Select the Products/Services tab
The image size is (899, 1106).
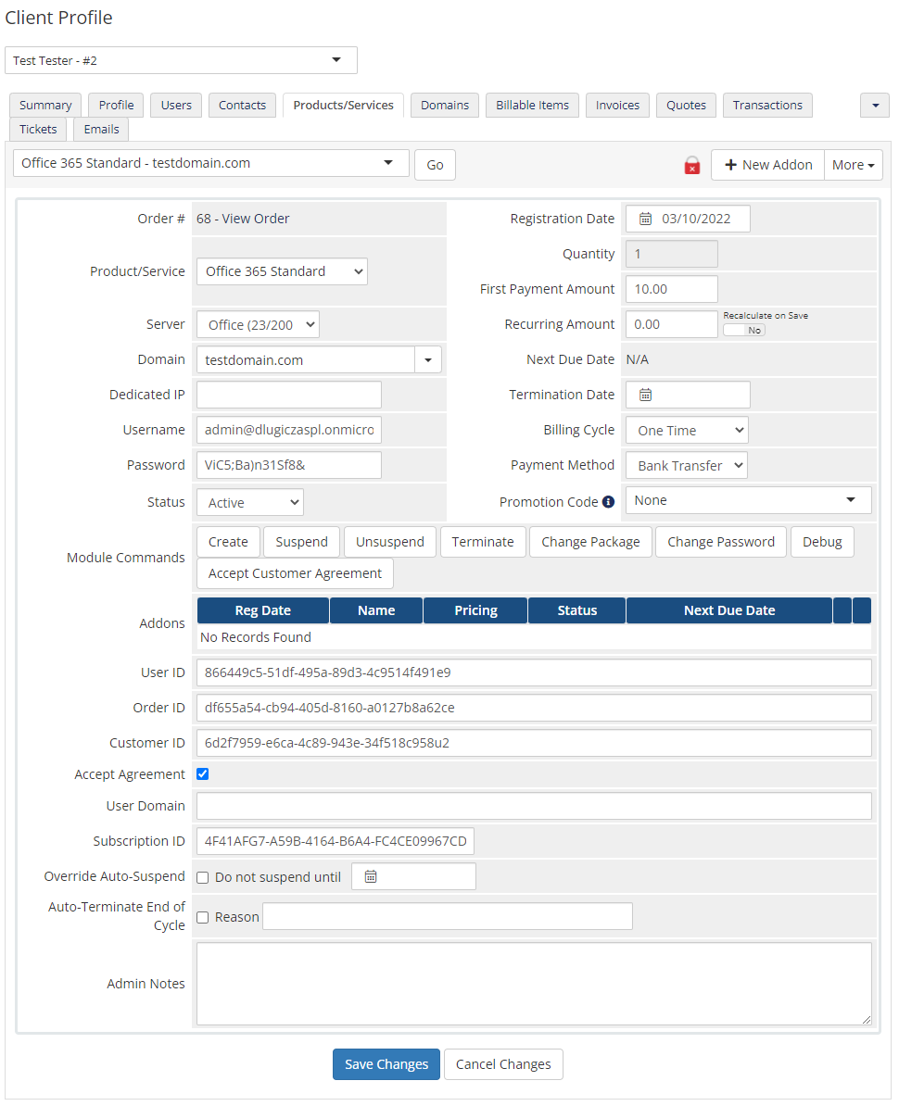(x=344, y=105)
